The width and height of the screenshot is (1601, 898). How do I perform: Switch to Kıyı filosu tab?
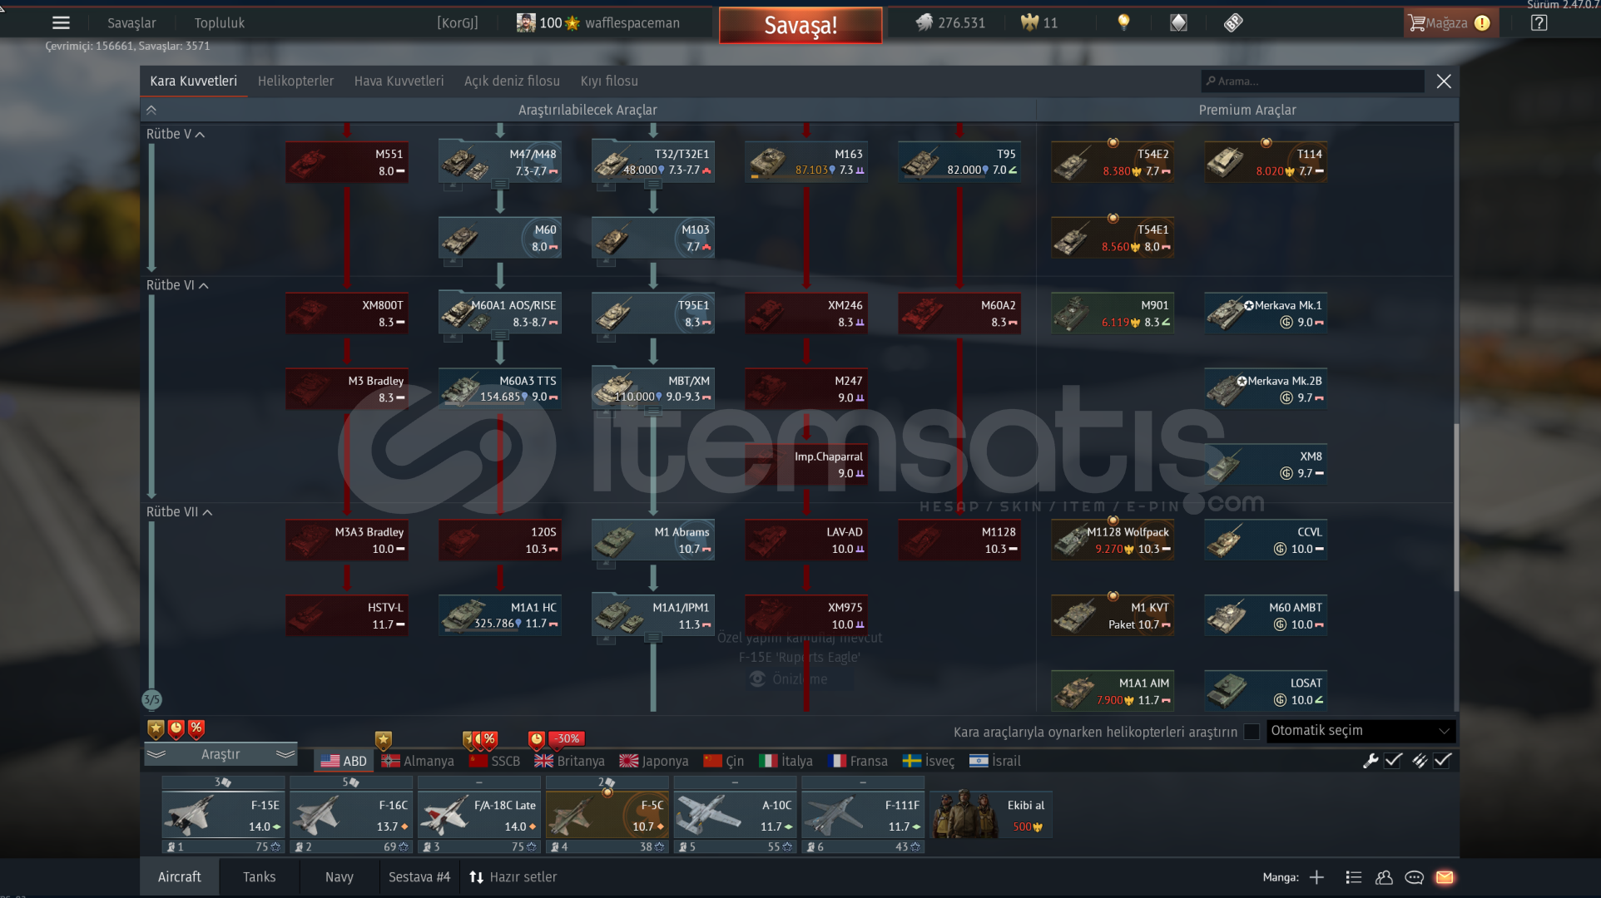point(609,81)
